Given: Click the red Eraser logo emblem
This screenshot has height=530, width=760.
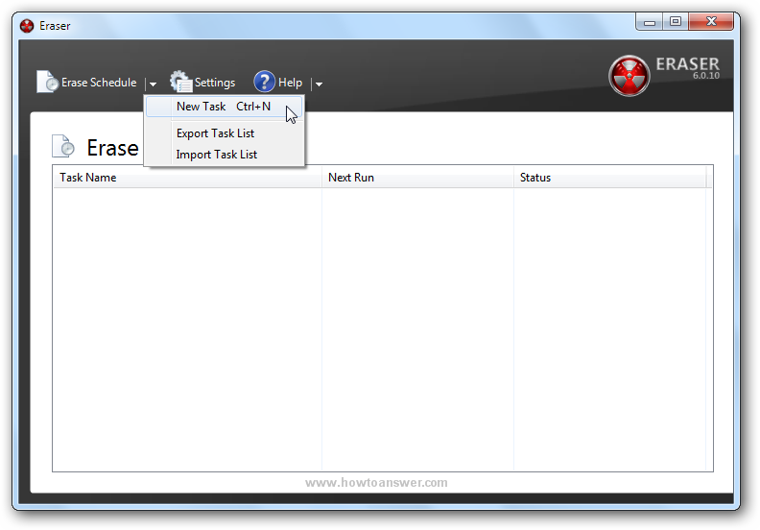Looking at the screenshot, I should pyautogui.click(x=629, y=76).
